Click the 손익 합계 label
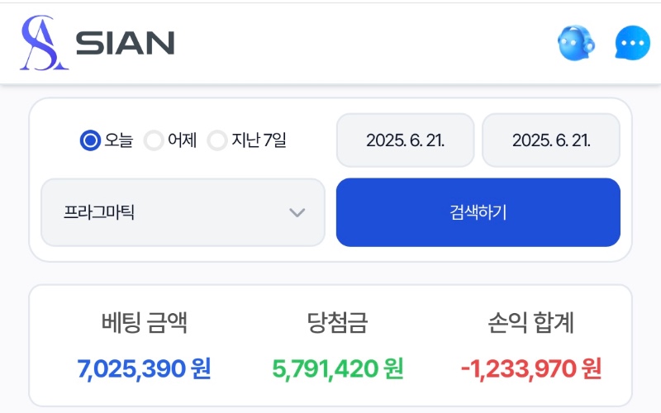 [530, 323]
